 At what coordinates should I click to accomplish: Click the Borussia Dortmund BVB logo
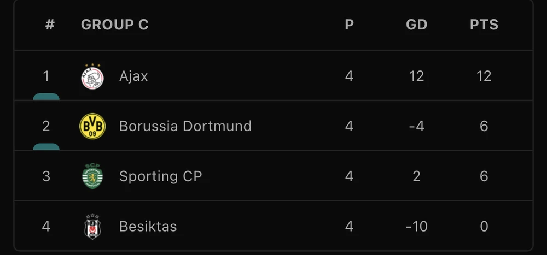(x=92, y=126)
